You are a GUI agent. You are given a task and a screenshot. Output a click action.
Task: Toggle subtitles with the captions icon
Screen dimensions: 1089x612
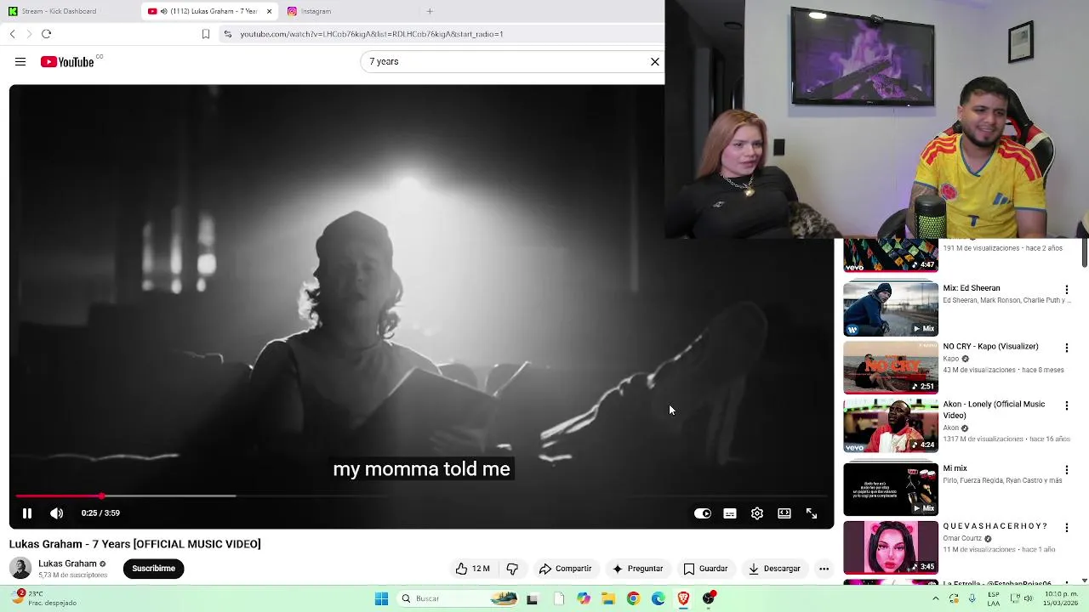[730, 513]
